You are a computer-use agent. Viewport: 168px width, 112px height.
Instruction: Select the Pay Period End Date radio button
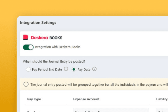pyautogui.click(x=28, y=69)
